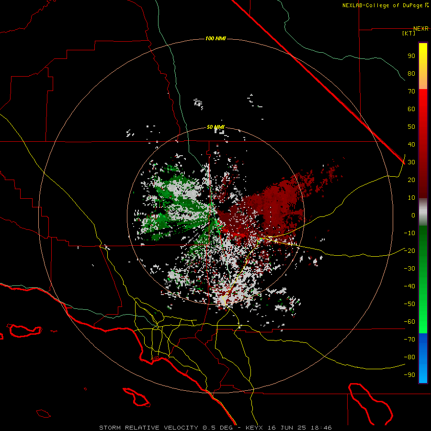Select the 40 value on velocity scale
Image resolution: width=431 pixels, height=431 pixels.
(411, 145)
